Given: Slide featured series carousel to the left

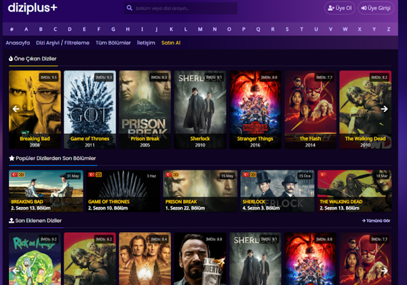Looking at the screenshot, I should click(x=16, y=109).
